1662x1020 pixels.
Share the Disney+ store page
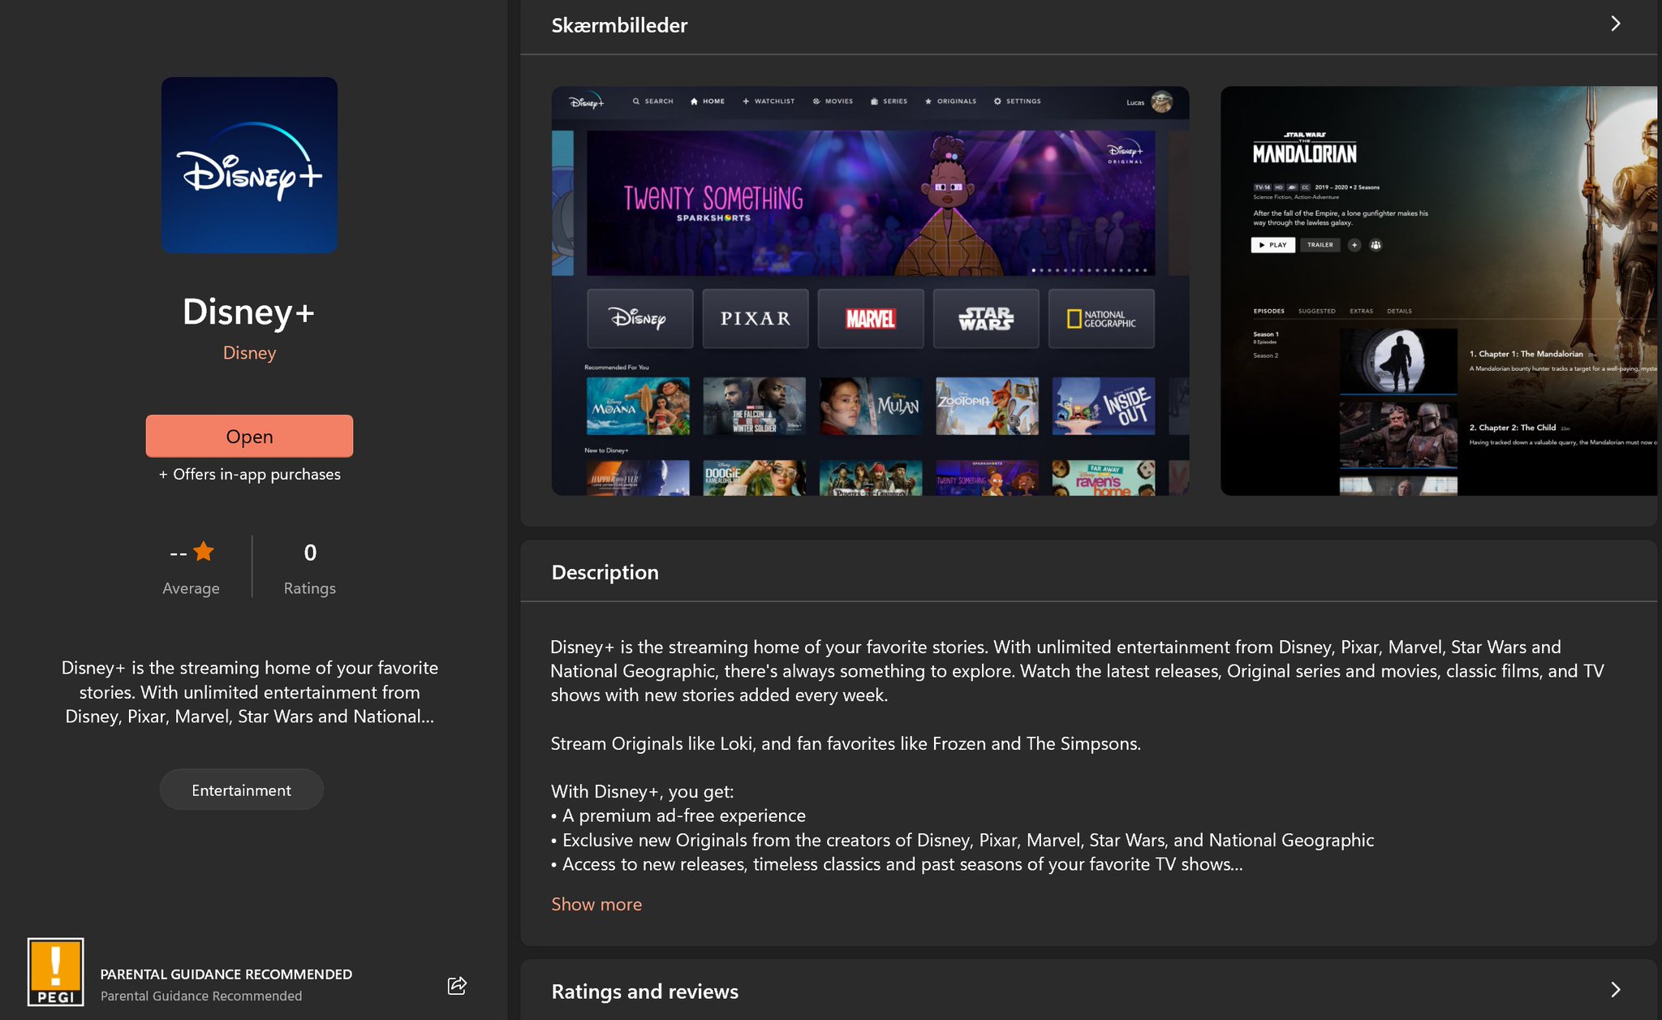click(457, 985)
